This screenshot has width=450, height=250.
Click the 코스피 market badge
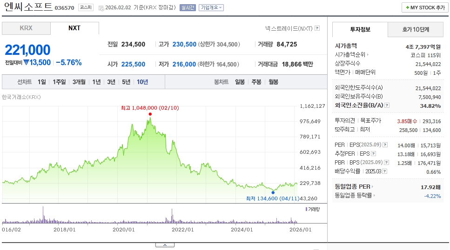click(x=86, y=7)
